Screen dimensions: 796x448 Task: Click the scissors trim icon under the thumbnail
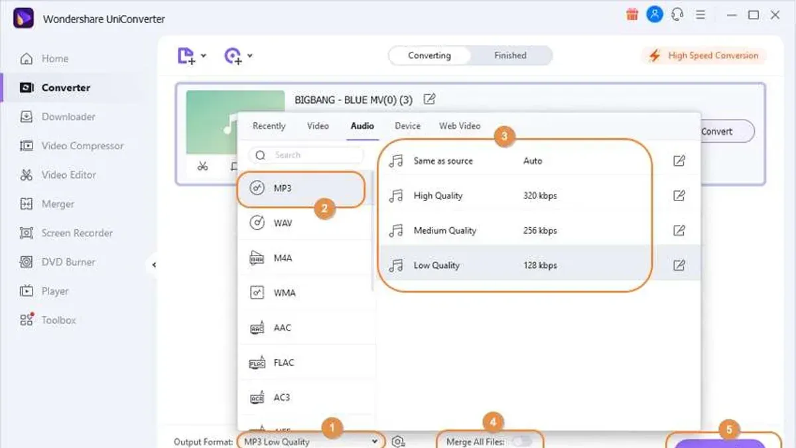click(203, 166)
